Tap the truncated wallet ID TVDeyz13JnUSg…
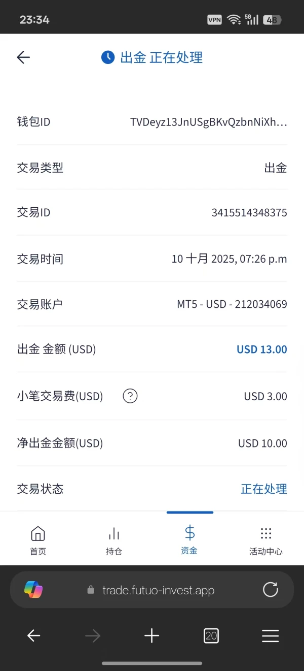The height and width of the screenshot is (671, 304). [x=208, y=122]
